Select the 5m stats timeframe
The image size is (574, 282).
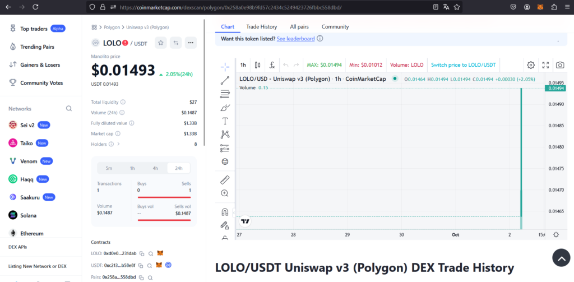tap(109, 168)
